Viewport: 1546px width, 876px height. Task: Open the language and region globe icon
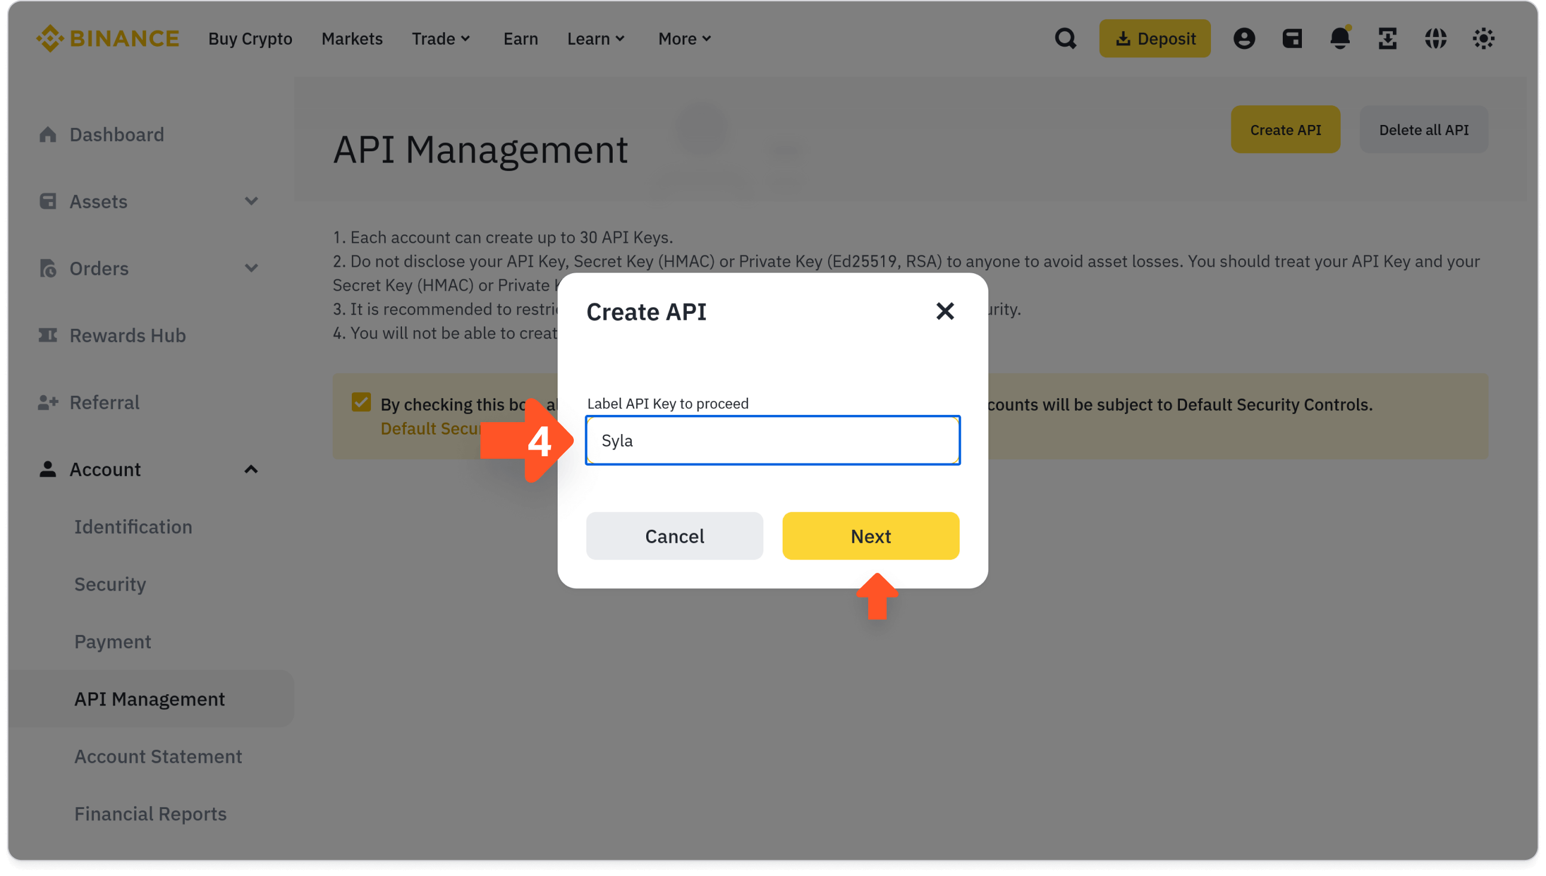(1435, 38)
